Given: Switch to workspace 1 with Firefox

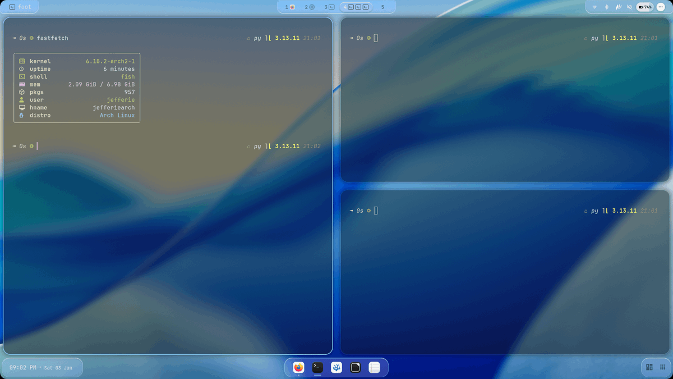Looking at the screenshot, I should [290, 7].
